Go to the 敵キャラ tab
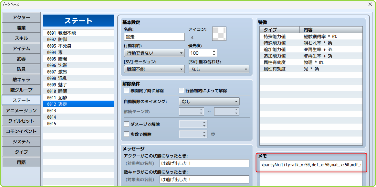 coord(21,80)
